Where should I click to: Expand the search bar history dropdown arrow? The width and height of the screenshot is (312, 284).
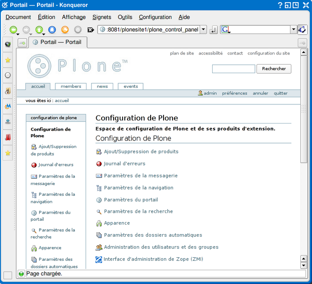click(x=293, y=30)
